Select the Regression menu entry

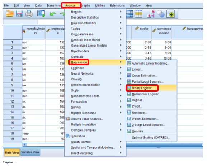[95, 62]
